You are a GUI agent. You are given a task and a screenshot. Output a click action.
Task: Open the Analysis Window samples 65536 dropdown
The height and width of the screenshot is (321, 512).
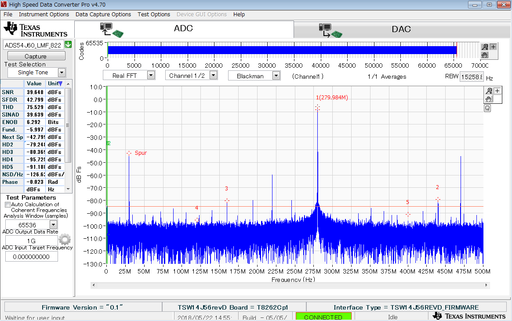coord(54,225)
